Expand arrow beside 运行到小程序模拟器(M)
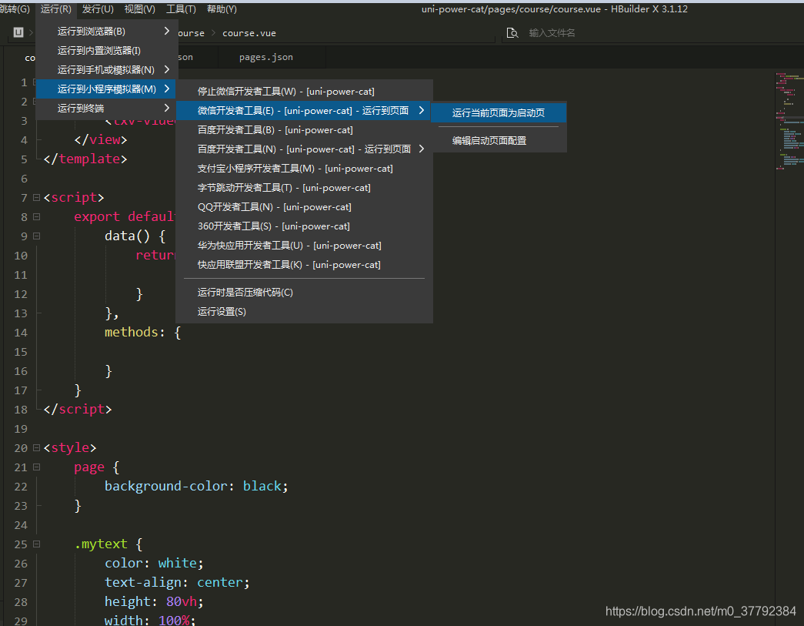 pos(167,89)
